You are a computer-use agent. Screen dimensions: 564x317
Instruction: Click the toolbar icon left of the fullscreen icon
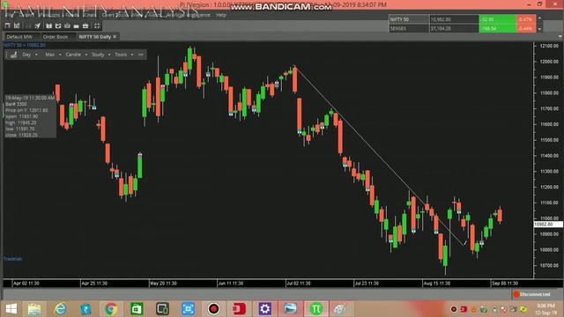[x=85, y=26]
